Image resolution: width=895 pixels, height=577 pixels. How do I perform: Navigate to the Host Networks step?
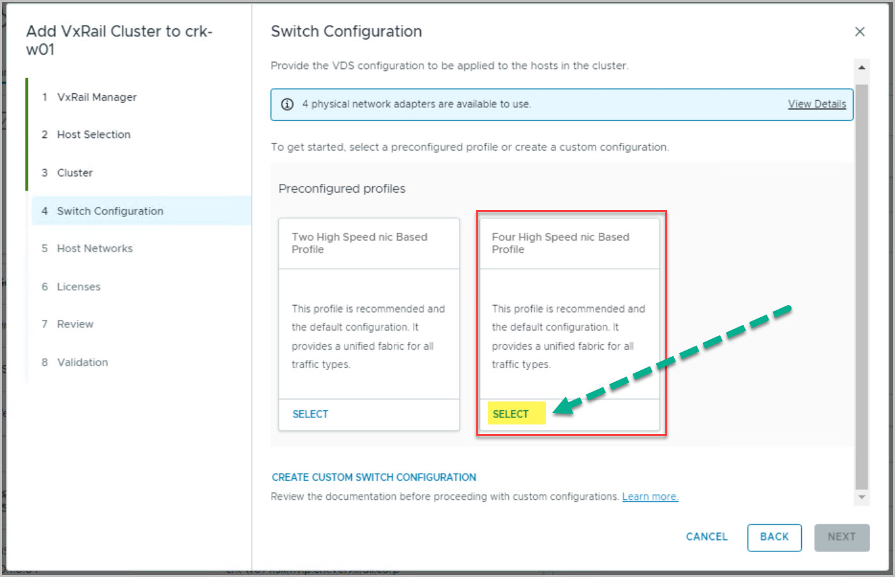pyautogui.click(x=94, y=248)
